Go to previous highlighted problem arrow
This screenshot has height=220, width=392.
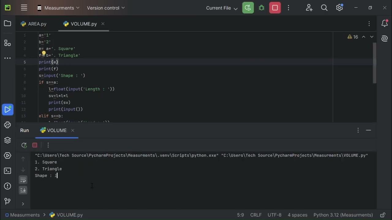[x=364, y=37]
